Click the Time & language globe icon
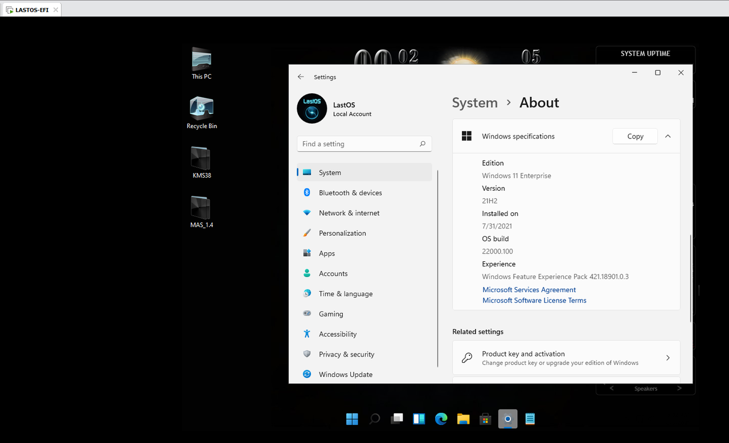729x443 pixels. point(307,293)
